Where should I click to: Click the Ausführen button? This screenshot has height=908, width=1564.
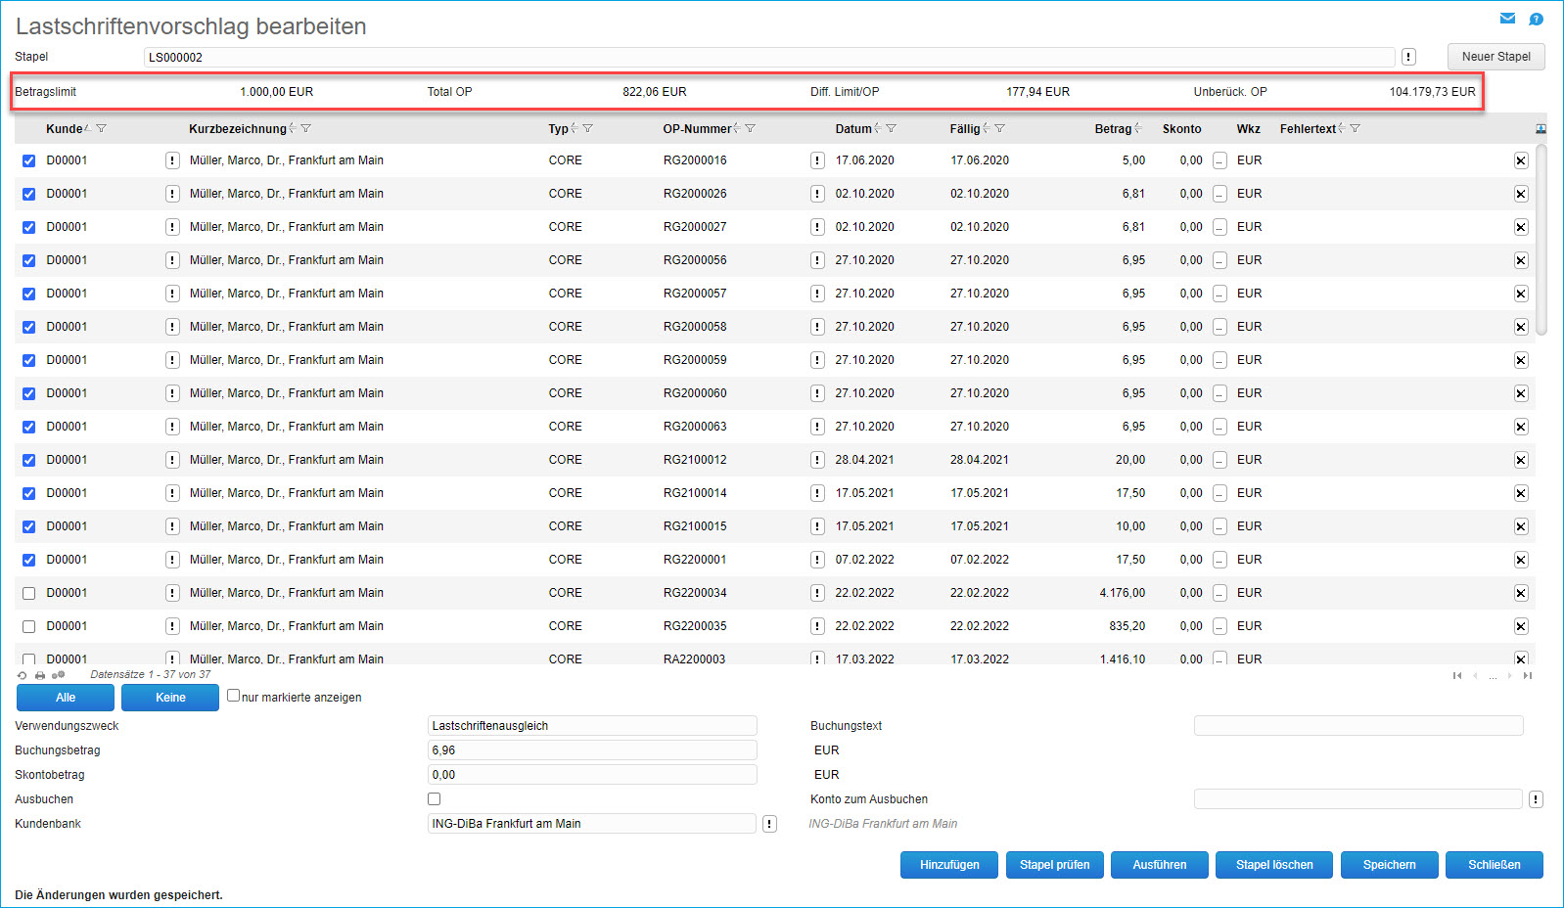pos(1159,865)
